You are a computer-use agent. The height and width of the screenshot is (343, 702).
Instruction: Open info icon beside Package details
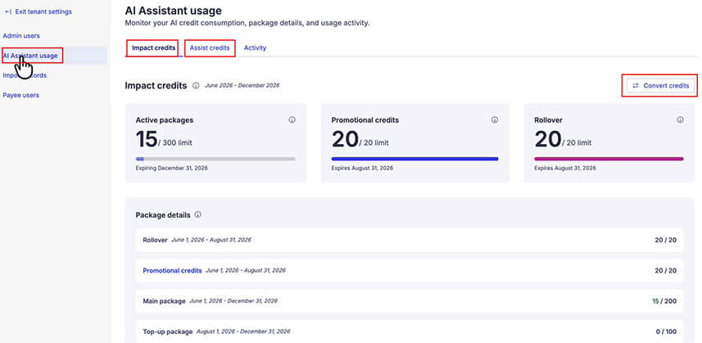(198, 214)
